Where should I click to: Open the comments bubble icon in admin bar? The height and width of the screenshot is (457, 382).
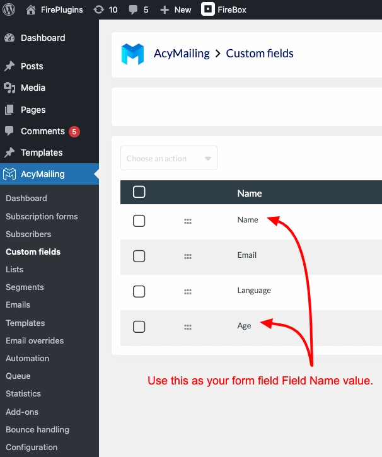(x=133, y=10)
